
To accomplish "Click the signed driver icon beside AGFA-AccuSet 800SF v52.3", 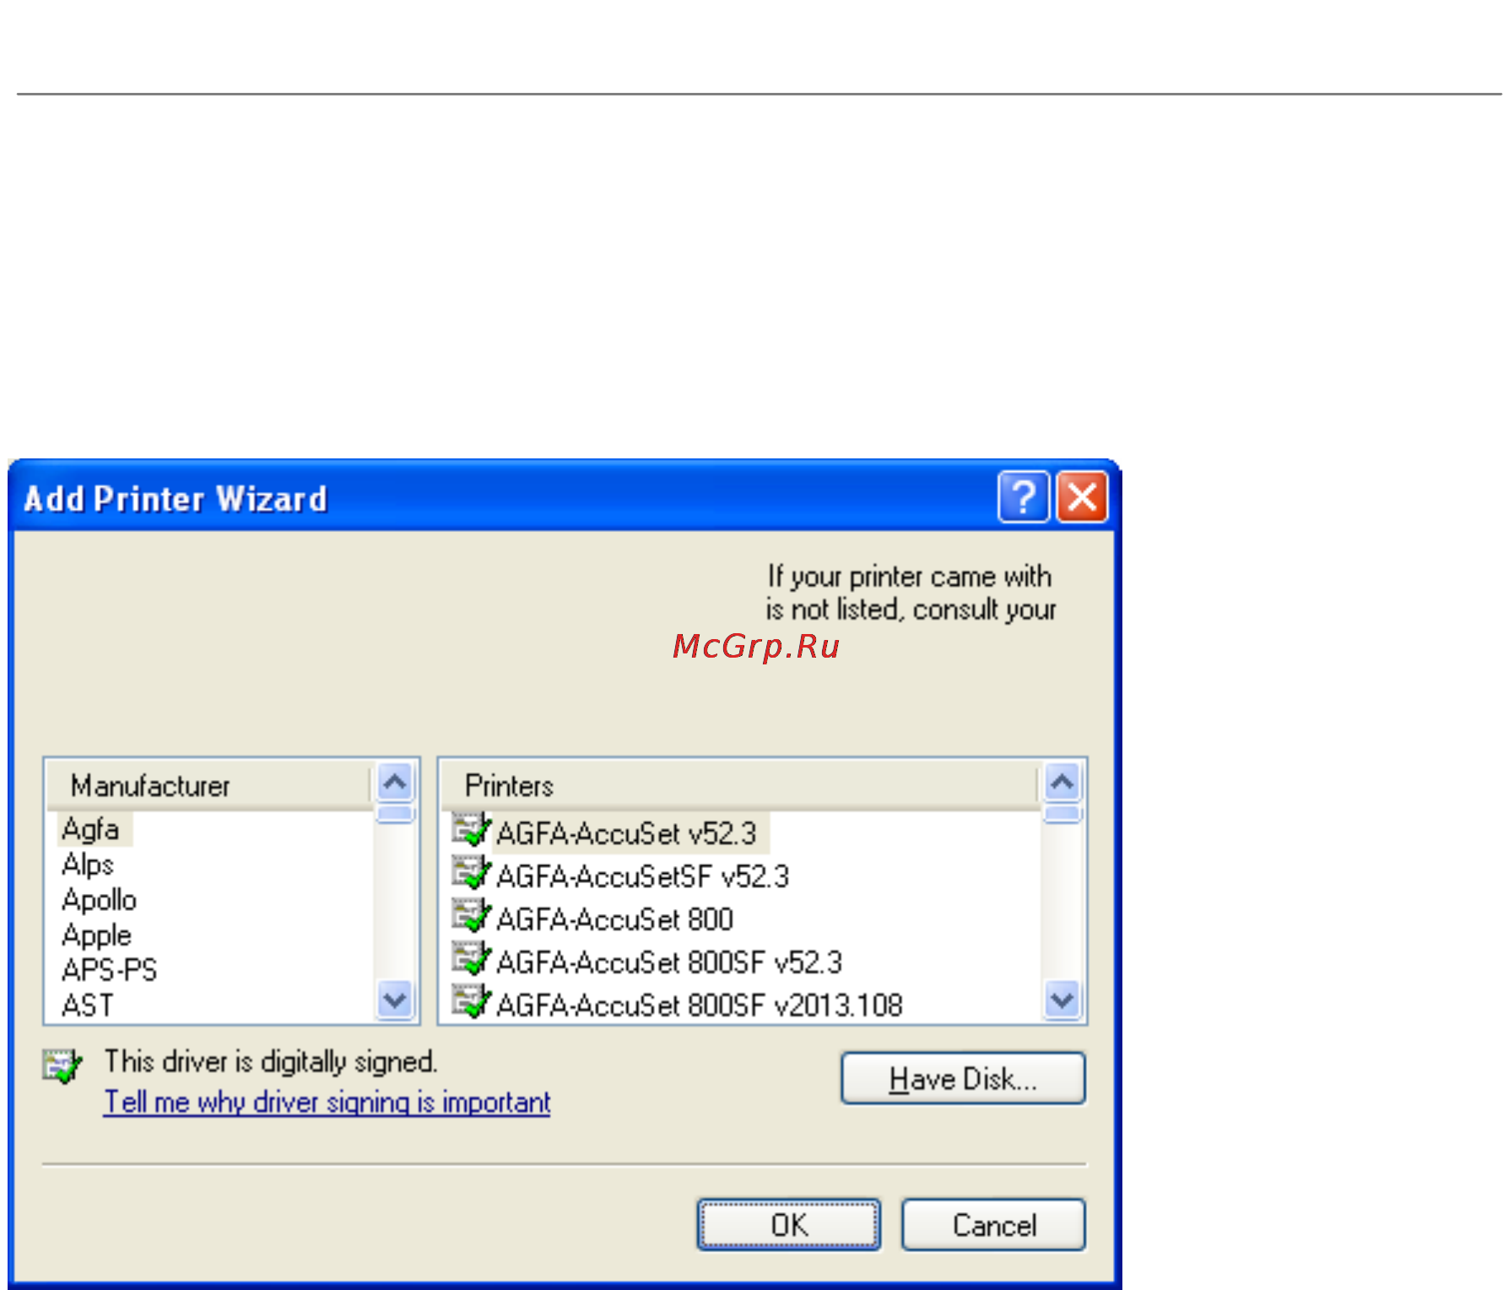I will click(x=471, y=958).
